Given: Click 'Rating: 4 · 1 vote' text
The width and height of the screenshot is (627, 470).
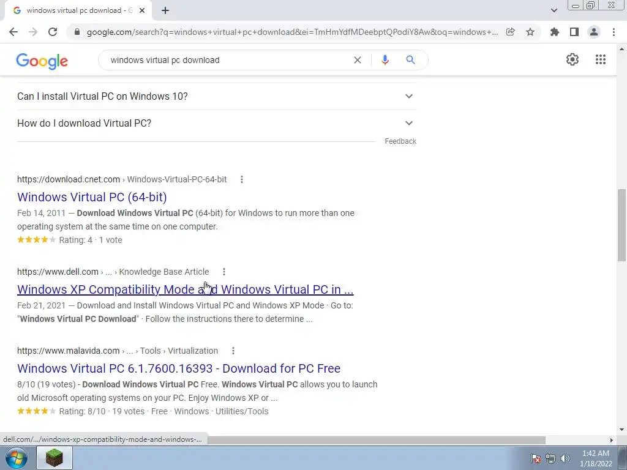Looking at the screenshot, I should point(91,240).
